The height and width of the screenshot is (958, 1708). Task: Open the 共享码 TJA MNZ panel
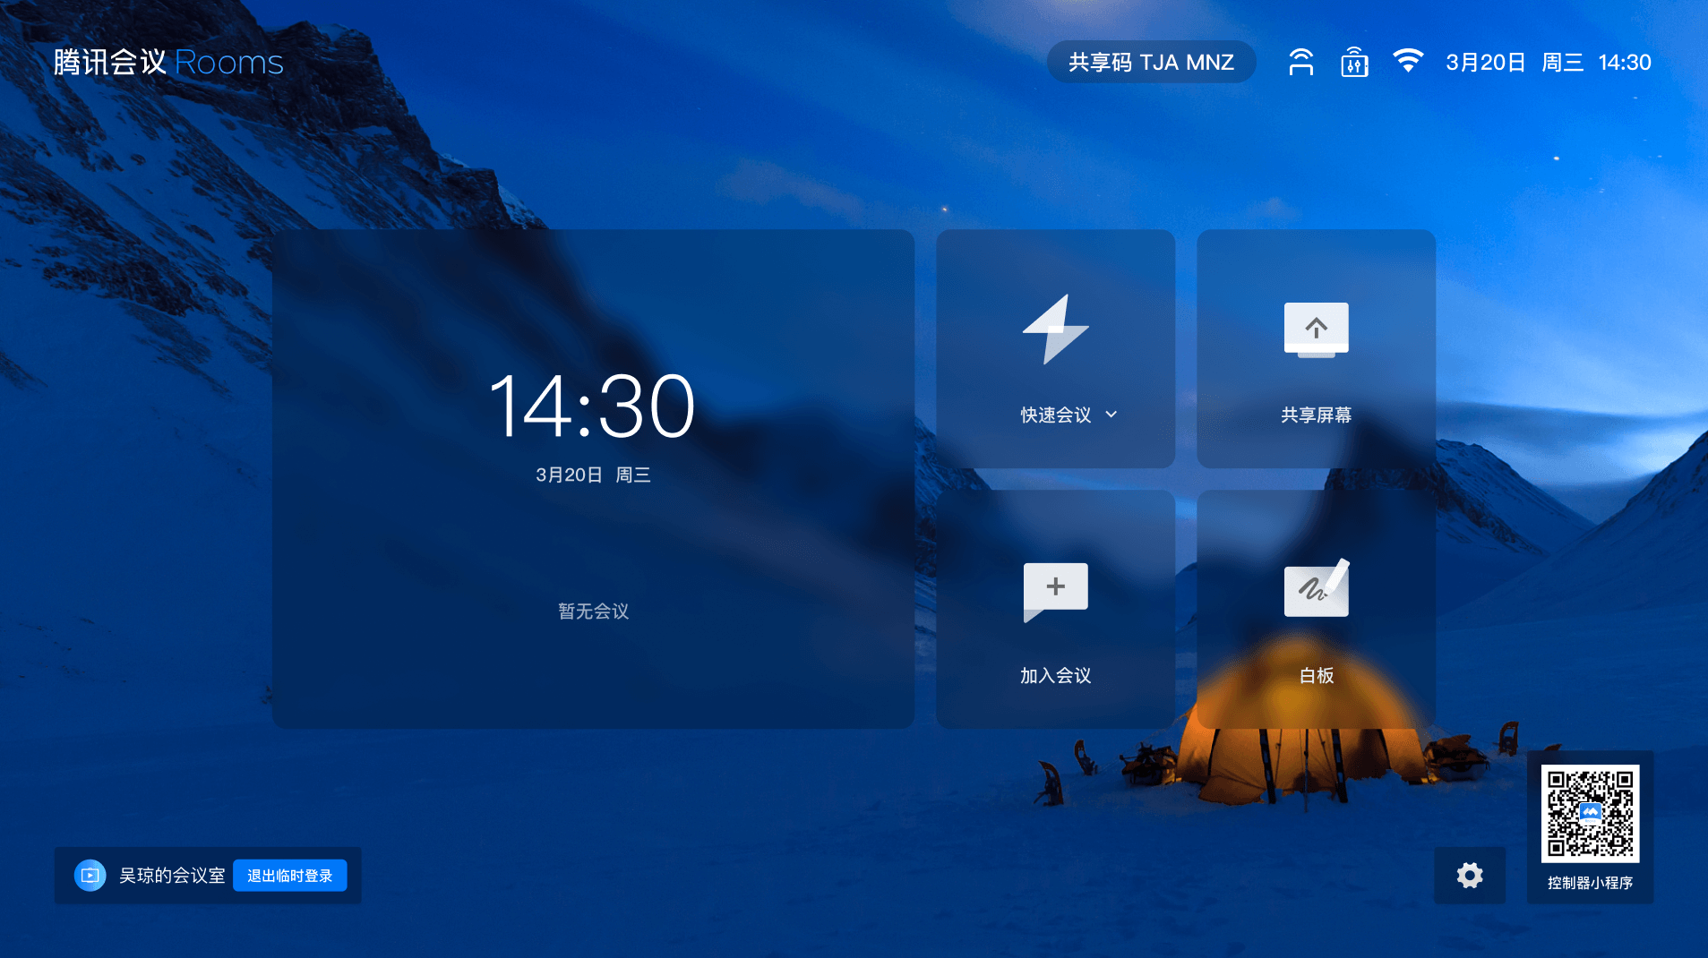(1152, 62)
